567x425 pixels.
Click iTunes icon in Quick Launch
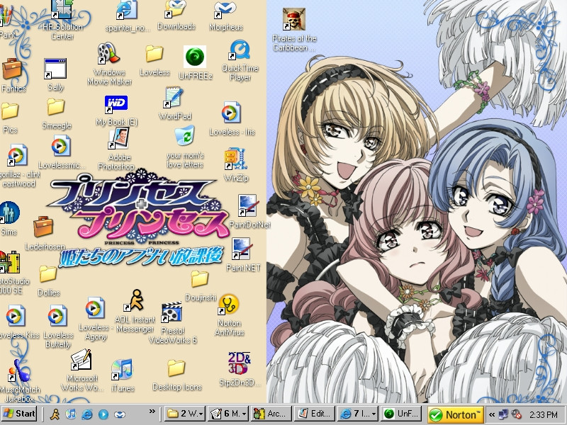pos(71,414)
